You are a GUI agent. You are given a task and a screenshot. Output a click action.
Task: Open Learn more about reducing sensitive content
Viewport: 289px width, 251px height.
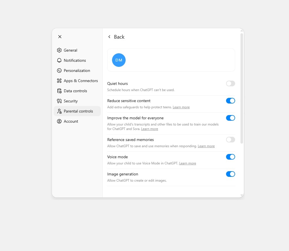tap(181, 107)
